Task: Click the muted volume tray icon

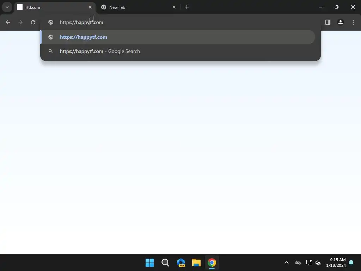Action: [x=318, y=263]
